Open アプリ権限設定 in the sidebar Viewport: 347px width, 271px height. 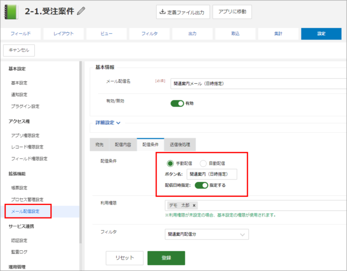pos(25,135)
